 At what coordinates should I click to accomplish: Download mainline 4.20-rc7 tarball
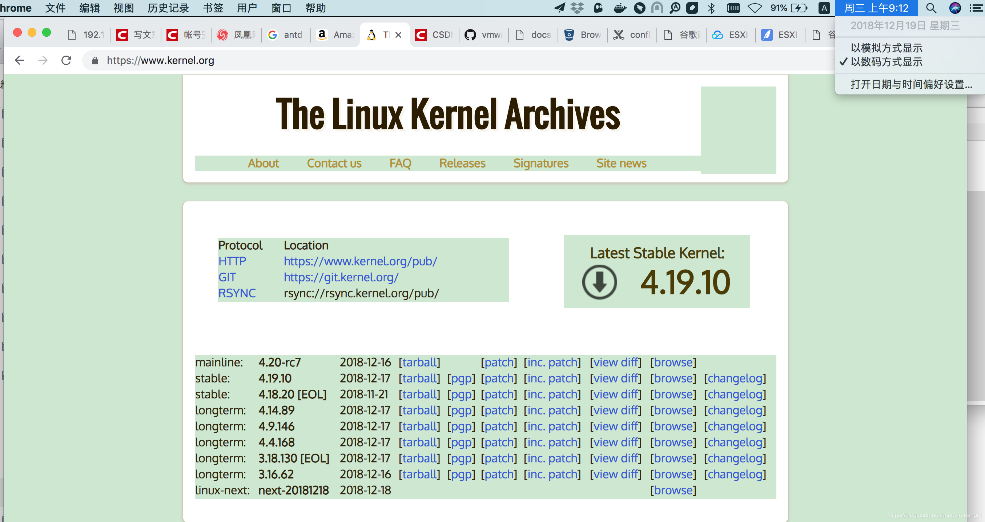[419, 362]
